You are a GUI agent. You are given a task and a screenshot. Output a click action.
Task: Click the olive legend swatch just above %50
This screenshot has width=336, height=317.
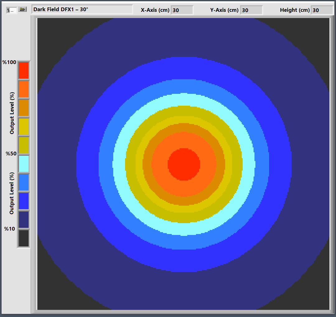(x=24, y=145)
